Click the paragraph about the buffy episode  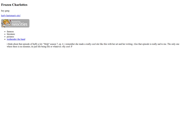pos(93,45)
